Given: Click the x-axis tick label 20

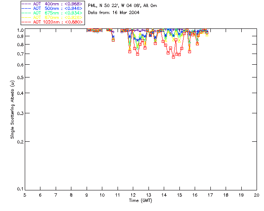Looking at the screenshot, I should 257,195.
